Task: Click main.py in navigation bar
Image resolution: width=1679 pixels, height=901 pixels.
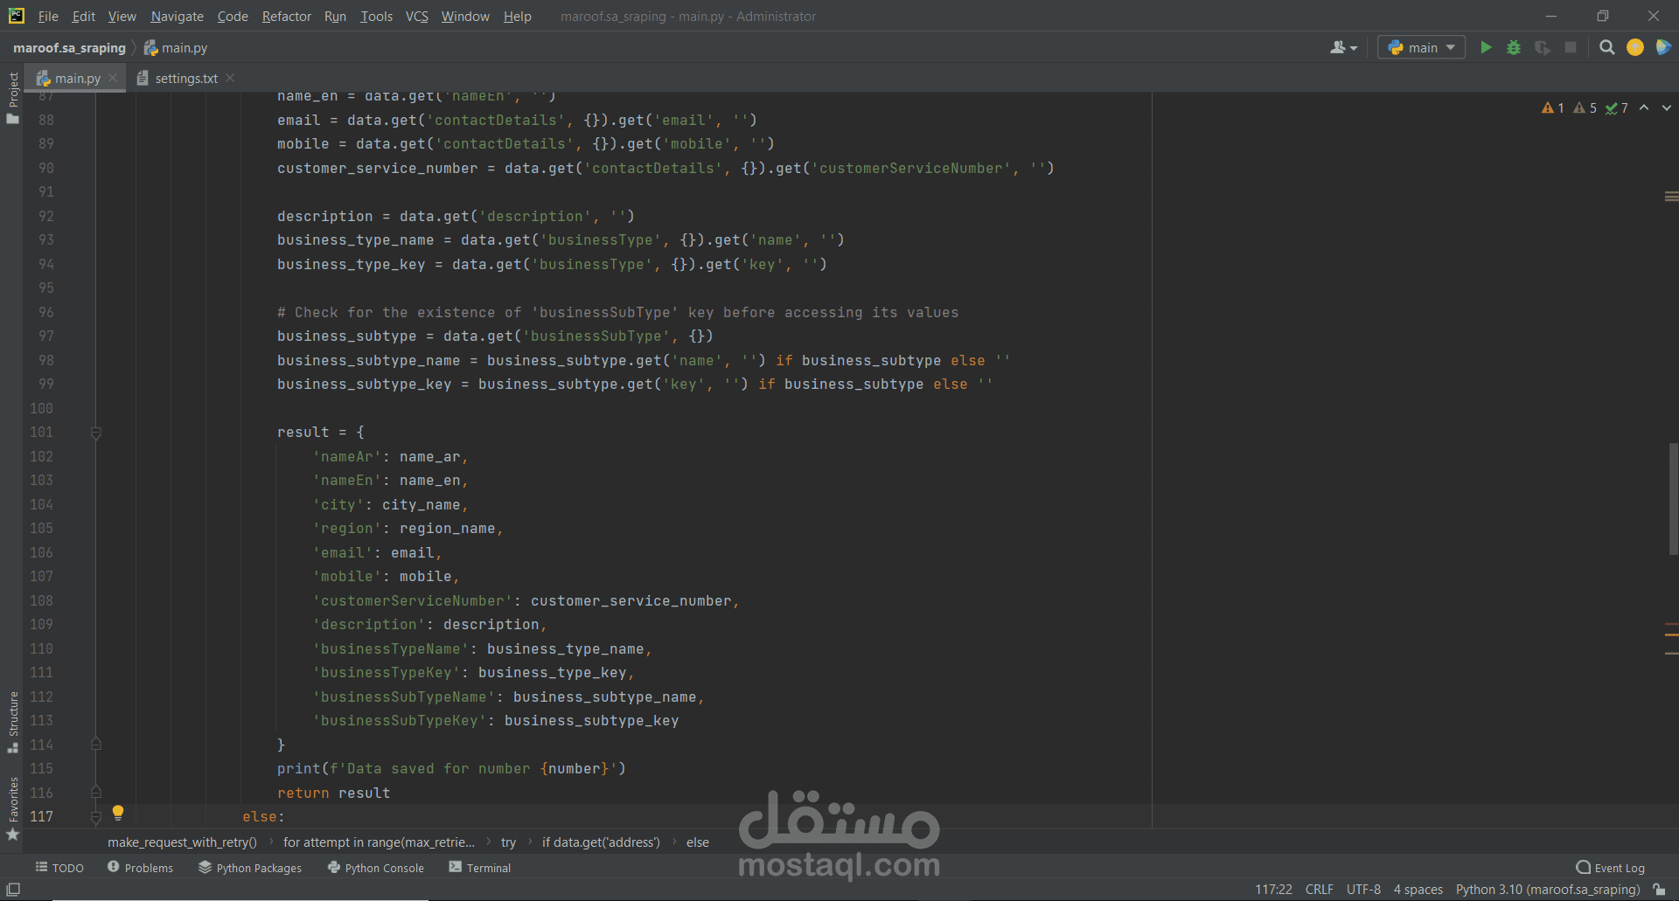Action: (176, 47)
